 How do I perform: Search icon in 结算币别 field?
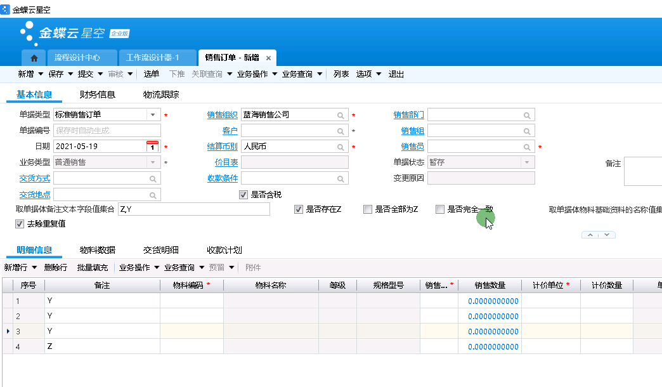tap(341, 147)
